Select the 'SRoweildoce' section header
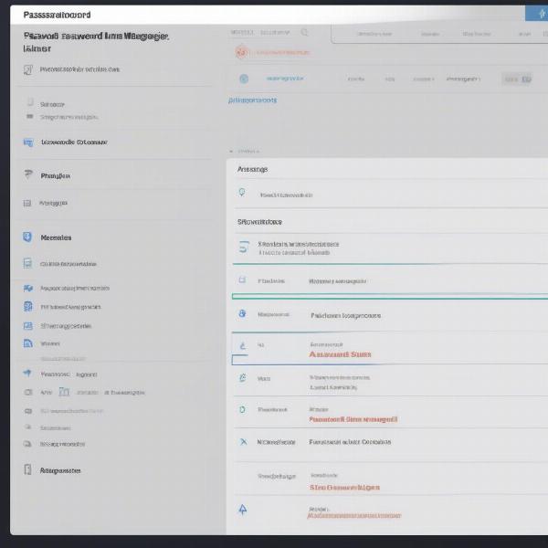Viewport: 548px width, 548px height. click(x=259, y=222)
